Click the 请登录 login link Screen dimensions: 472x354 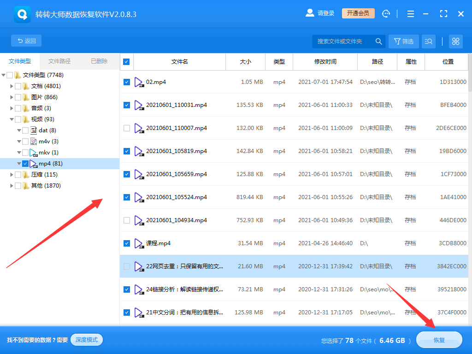326,13
